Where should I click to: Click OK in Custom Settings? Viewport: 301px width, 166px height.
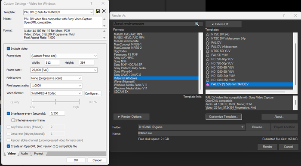76,160
